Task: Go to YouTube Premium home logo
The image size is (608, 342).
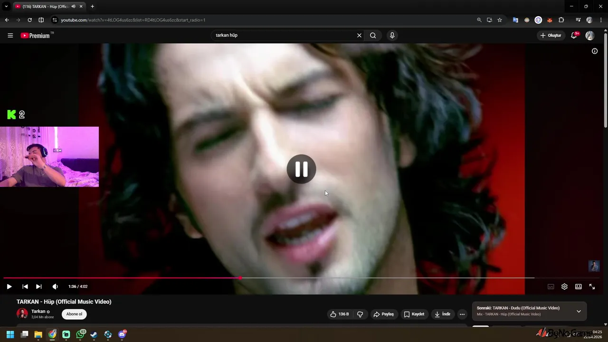Action: [36, 35]
